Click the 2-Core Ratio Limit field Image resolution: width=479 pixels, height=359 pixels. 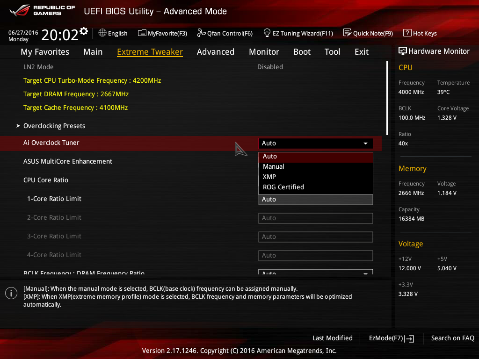click(316, 218)
